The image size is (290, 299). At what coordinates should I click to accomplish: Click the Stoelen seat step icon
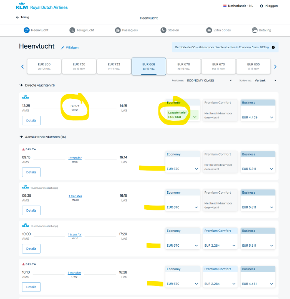[x=163, y=30]
